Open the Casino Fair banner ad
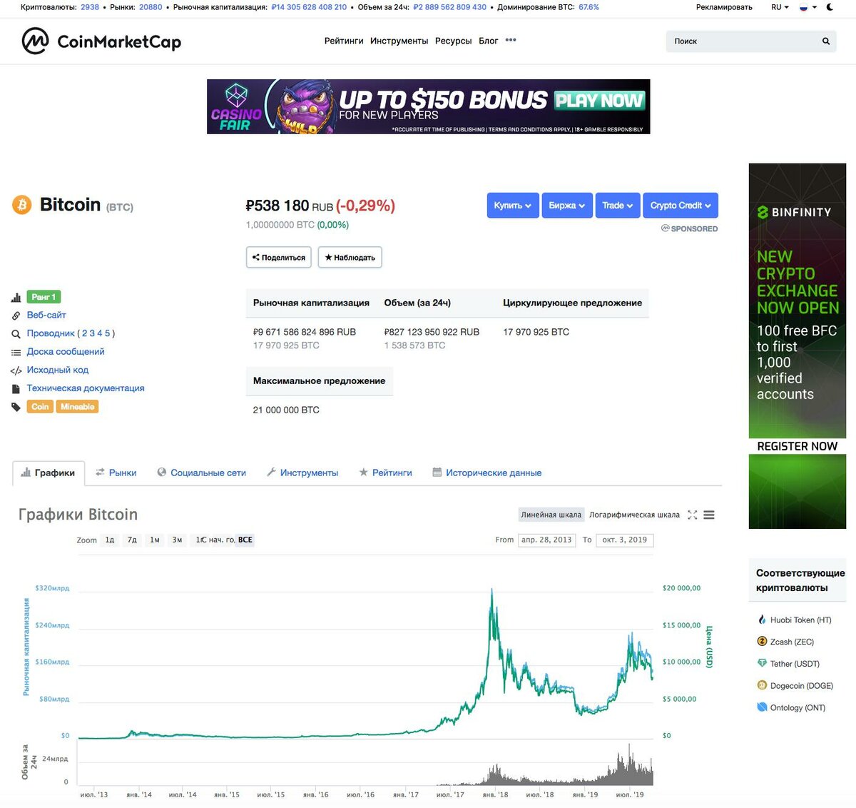This screenshot has width=856, height=808. (429, 106)
